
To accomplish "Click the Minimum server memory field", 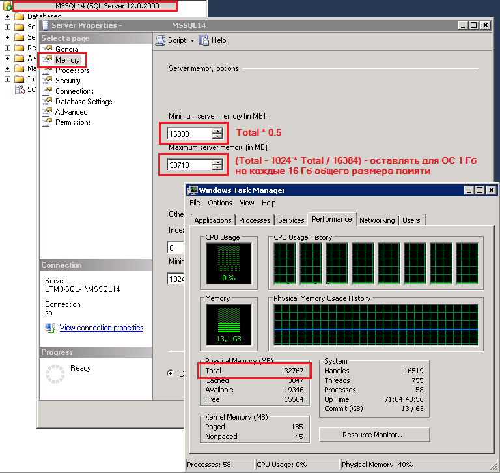I will 189,134.
